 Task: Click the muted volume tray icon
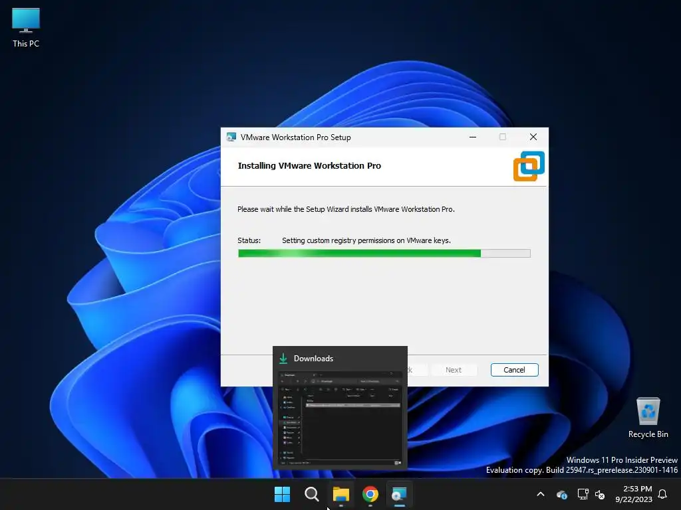[x=601, y=494]
